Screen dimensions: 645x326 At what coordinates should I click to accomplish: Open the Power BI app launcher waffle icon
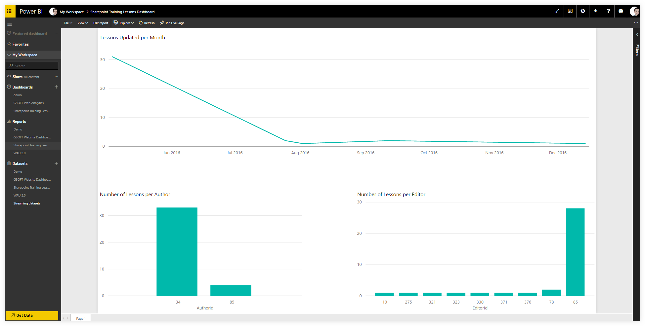tap(10, 11)
